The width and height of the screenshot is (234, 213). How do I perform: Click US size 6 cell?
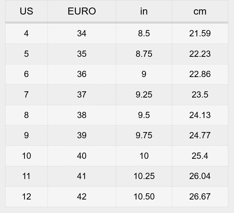(x=26, y=74)
